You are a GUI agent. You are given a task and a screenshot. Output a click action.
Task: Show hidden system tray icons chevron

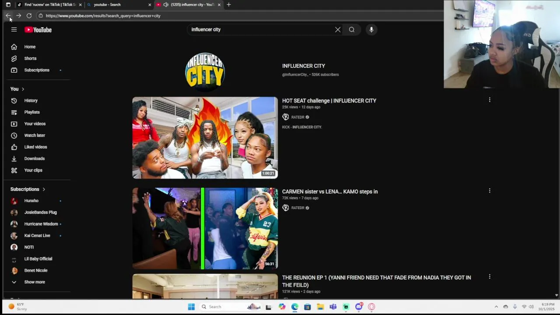(x=496, y=307)
